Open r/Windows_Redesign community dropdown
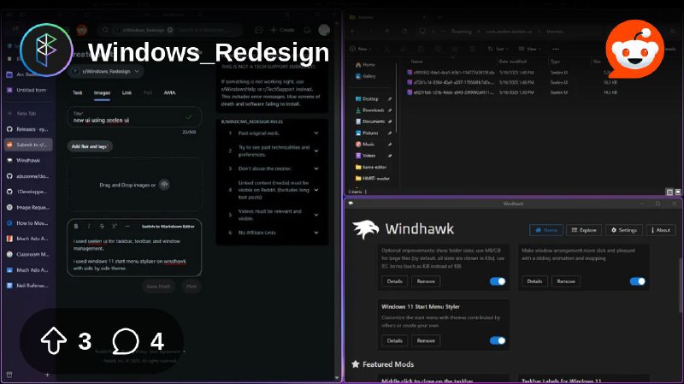This screenshot has width=684, height=384. [x=107, y=71]
